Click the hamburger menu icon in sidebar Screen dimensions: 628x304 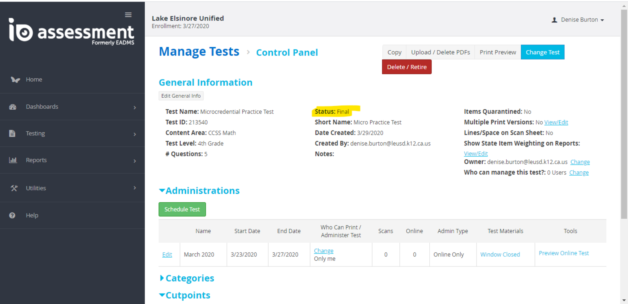[x=128, y=15]
